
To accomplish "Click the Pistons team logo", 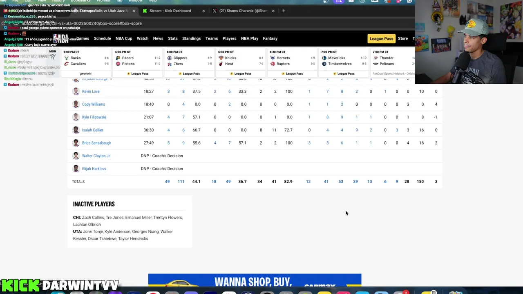I will [118, 64].
